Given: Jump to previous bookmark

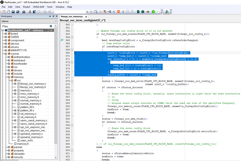Looking at the screenshot, I should (x=114, y=12).
